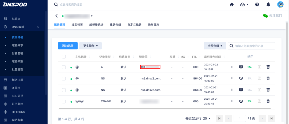The image size is (289, 124).
Task: Tick checkbox for www CNAME row
Action: click(x=64, y=101)
